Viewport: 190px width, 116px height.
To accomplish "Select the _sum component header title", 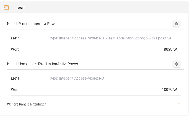I will tap(21, 7).
